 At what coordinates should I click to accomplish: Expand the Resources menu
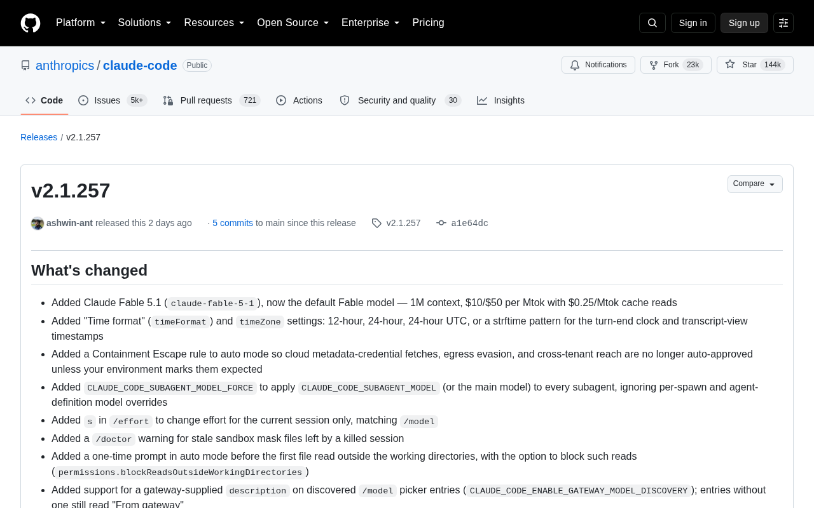[x=214, y=23]
